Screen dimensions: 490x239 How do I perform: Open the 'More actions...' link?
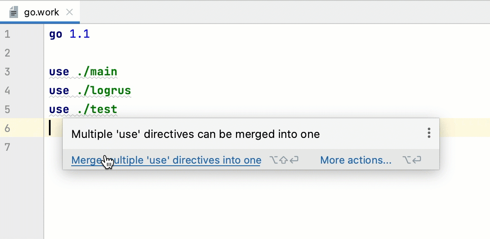click(x=356, y=160)
